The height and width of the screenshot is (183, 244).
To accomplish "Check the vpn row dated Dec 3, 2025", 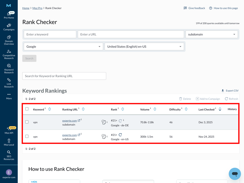I will tap(27, 122).
